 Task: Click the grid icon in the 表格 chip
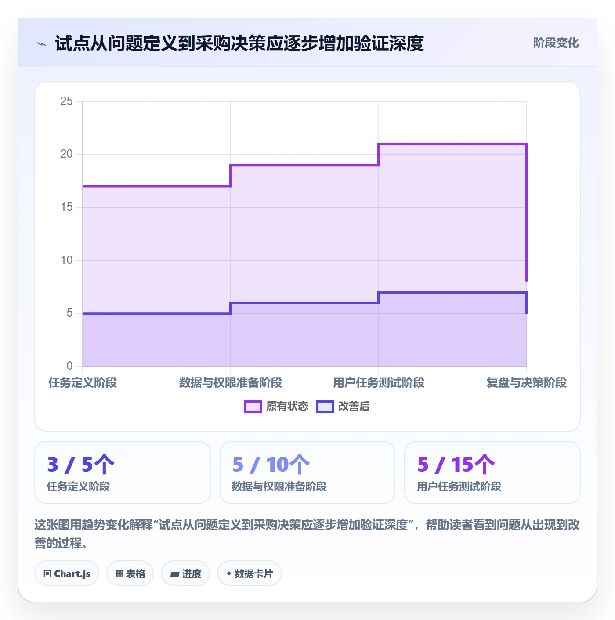pyautogui.click(x=119, y=573)
